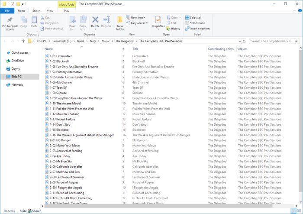Image resolution: width=303 pixels, height=214 pixels.
Task: Select file 1-01 Lazarwalker
Action: click(61, 56)
